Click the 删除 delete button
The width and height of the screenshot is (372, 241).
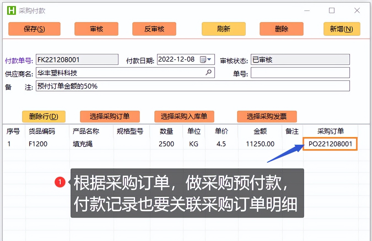pos(281,29)
